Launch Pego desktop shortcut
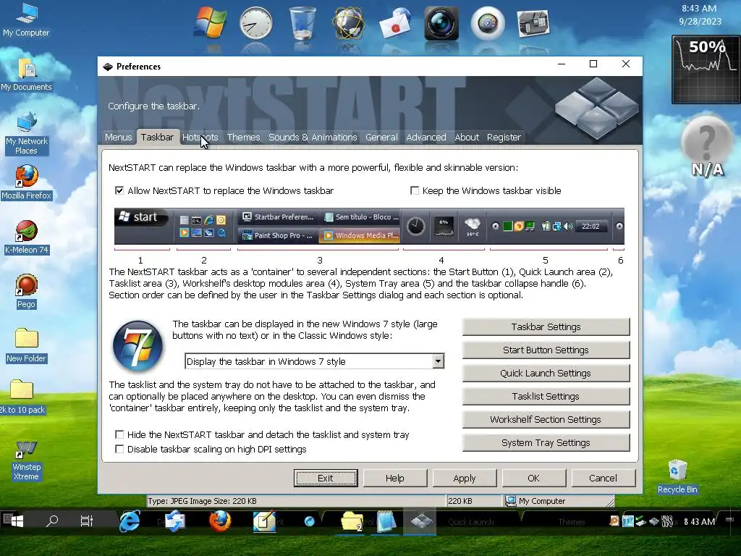This screenshot has width=741, height=556. click(26, 291)
